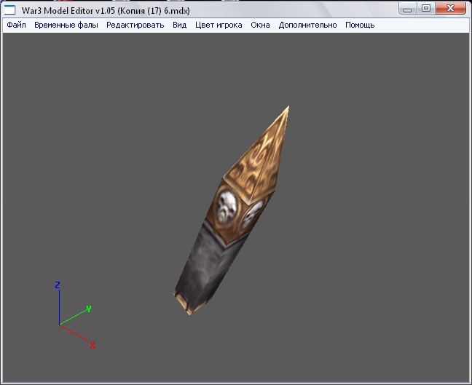472x385 pixels.
Task: Open the Дополнительно menu
Action: point(307,25)
